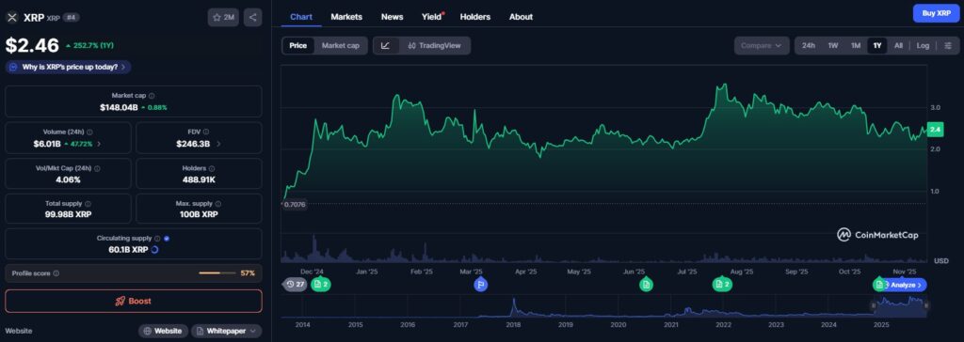Click the XRP coin logo icon
The height and width of the screenshot is (342, 964).
[x=11, y=17]
